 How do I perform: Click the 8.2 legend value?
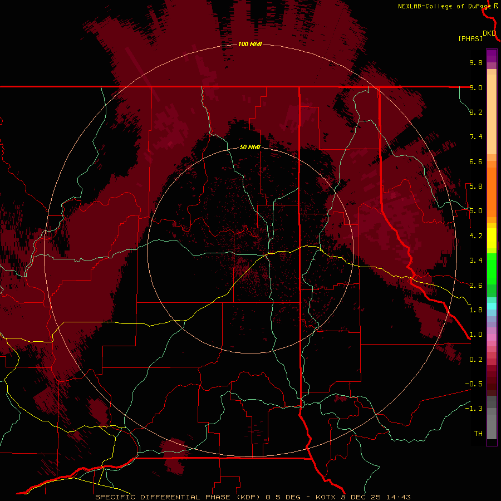point(476,112)
